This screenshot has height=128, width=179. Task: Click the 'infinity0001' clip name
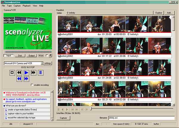(x=67, y=34)
